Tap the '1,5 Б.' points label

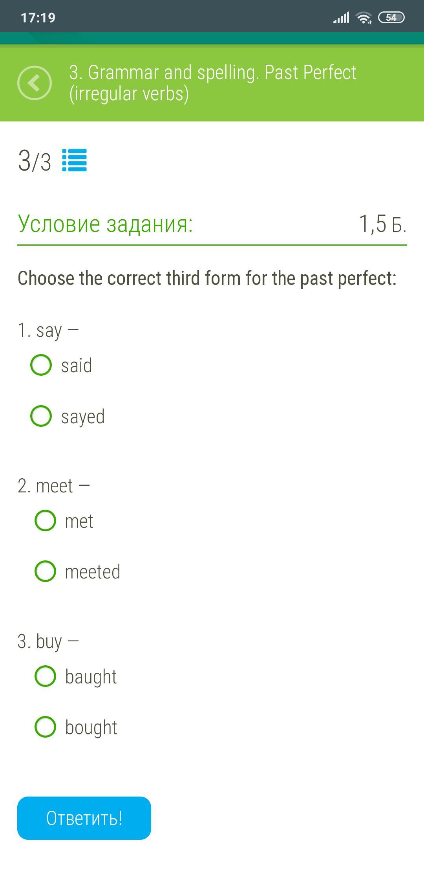click(x=382, y=224)
